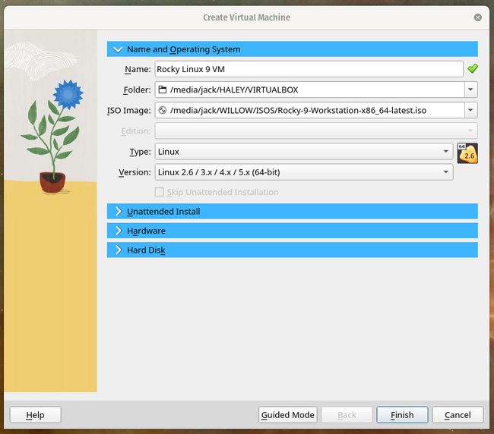This screenshot has height=434, width=494.
Task: Cancel the virtual machine creation
Action: [x=458, y=415]
